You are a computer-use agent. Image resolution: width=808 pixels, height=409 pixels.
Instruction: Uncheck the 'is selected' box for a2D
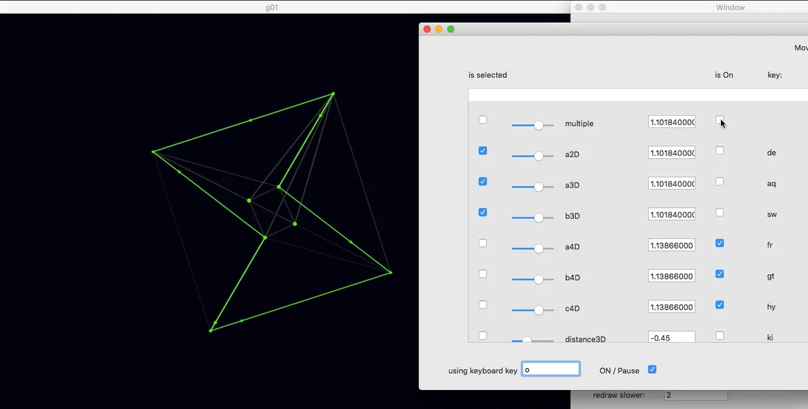click(483, 151)
